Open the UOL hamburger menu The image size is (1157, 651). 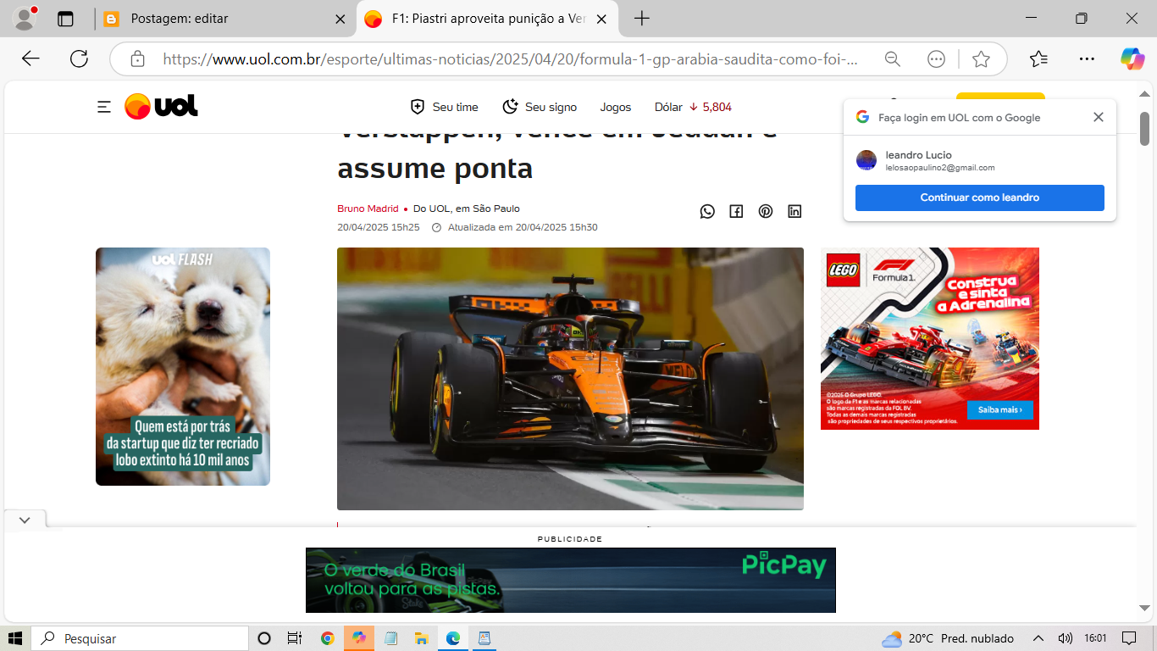[104, 107]
